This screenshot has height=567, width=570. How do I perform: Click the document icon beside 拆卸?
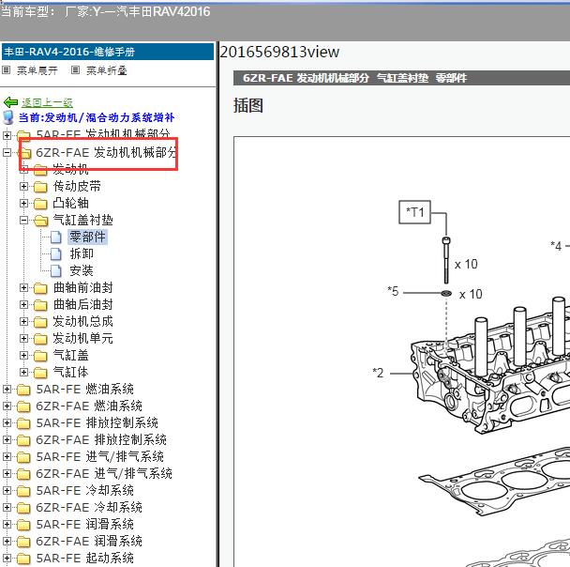55,254
